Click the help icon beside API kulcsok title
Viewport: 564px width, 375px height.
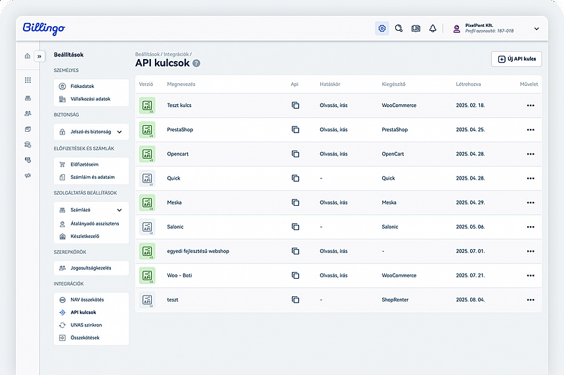[x=196, y=64]
